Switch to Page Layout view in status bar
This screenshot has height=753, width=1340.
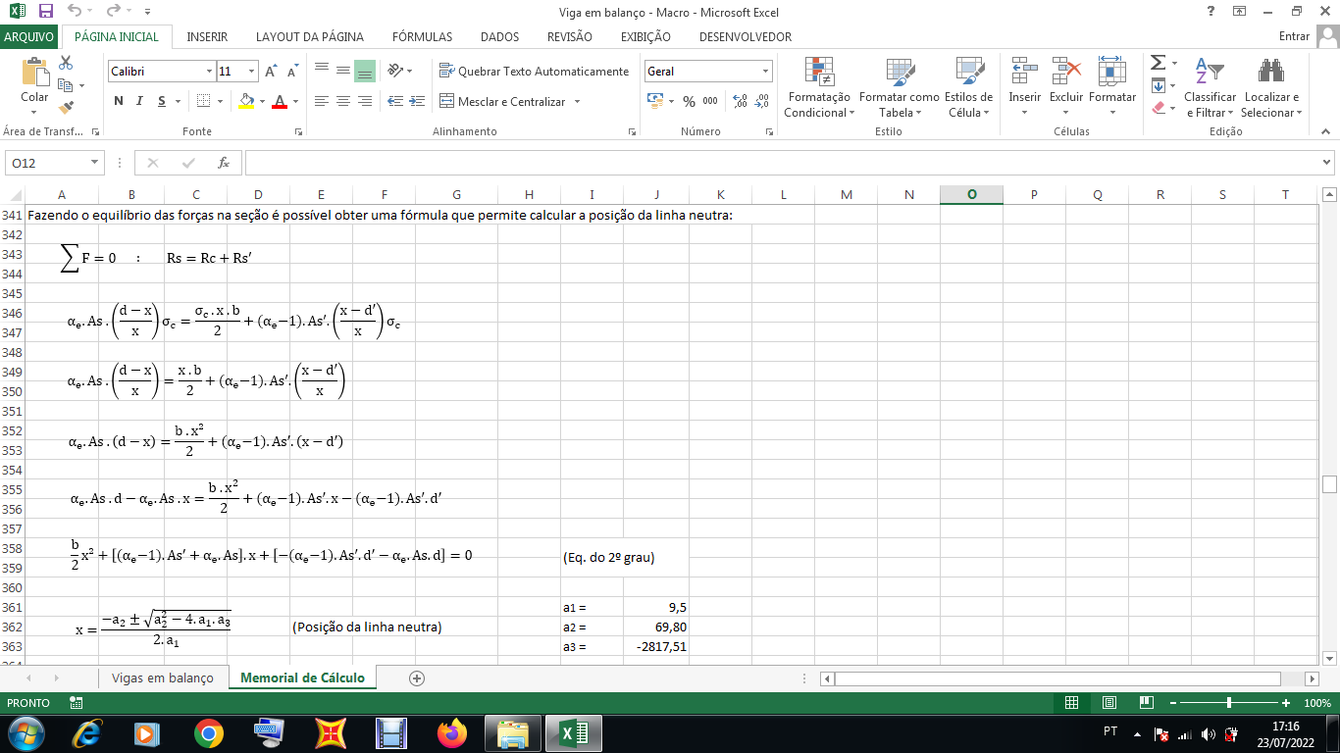[1109, 703]
